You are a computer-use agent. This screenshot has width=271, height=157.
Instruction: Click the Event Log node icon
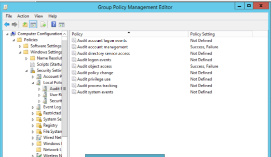[x=39, y=107]
